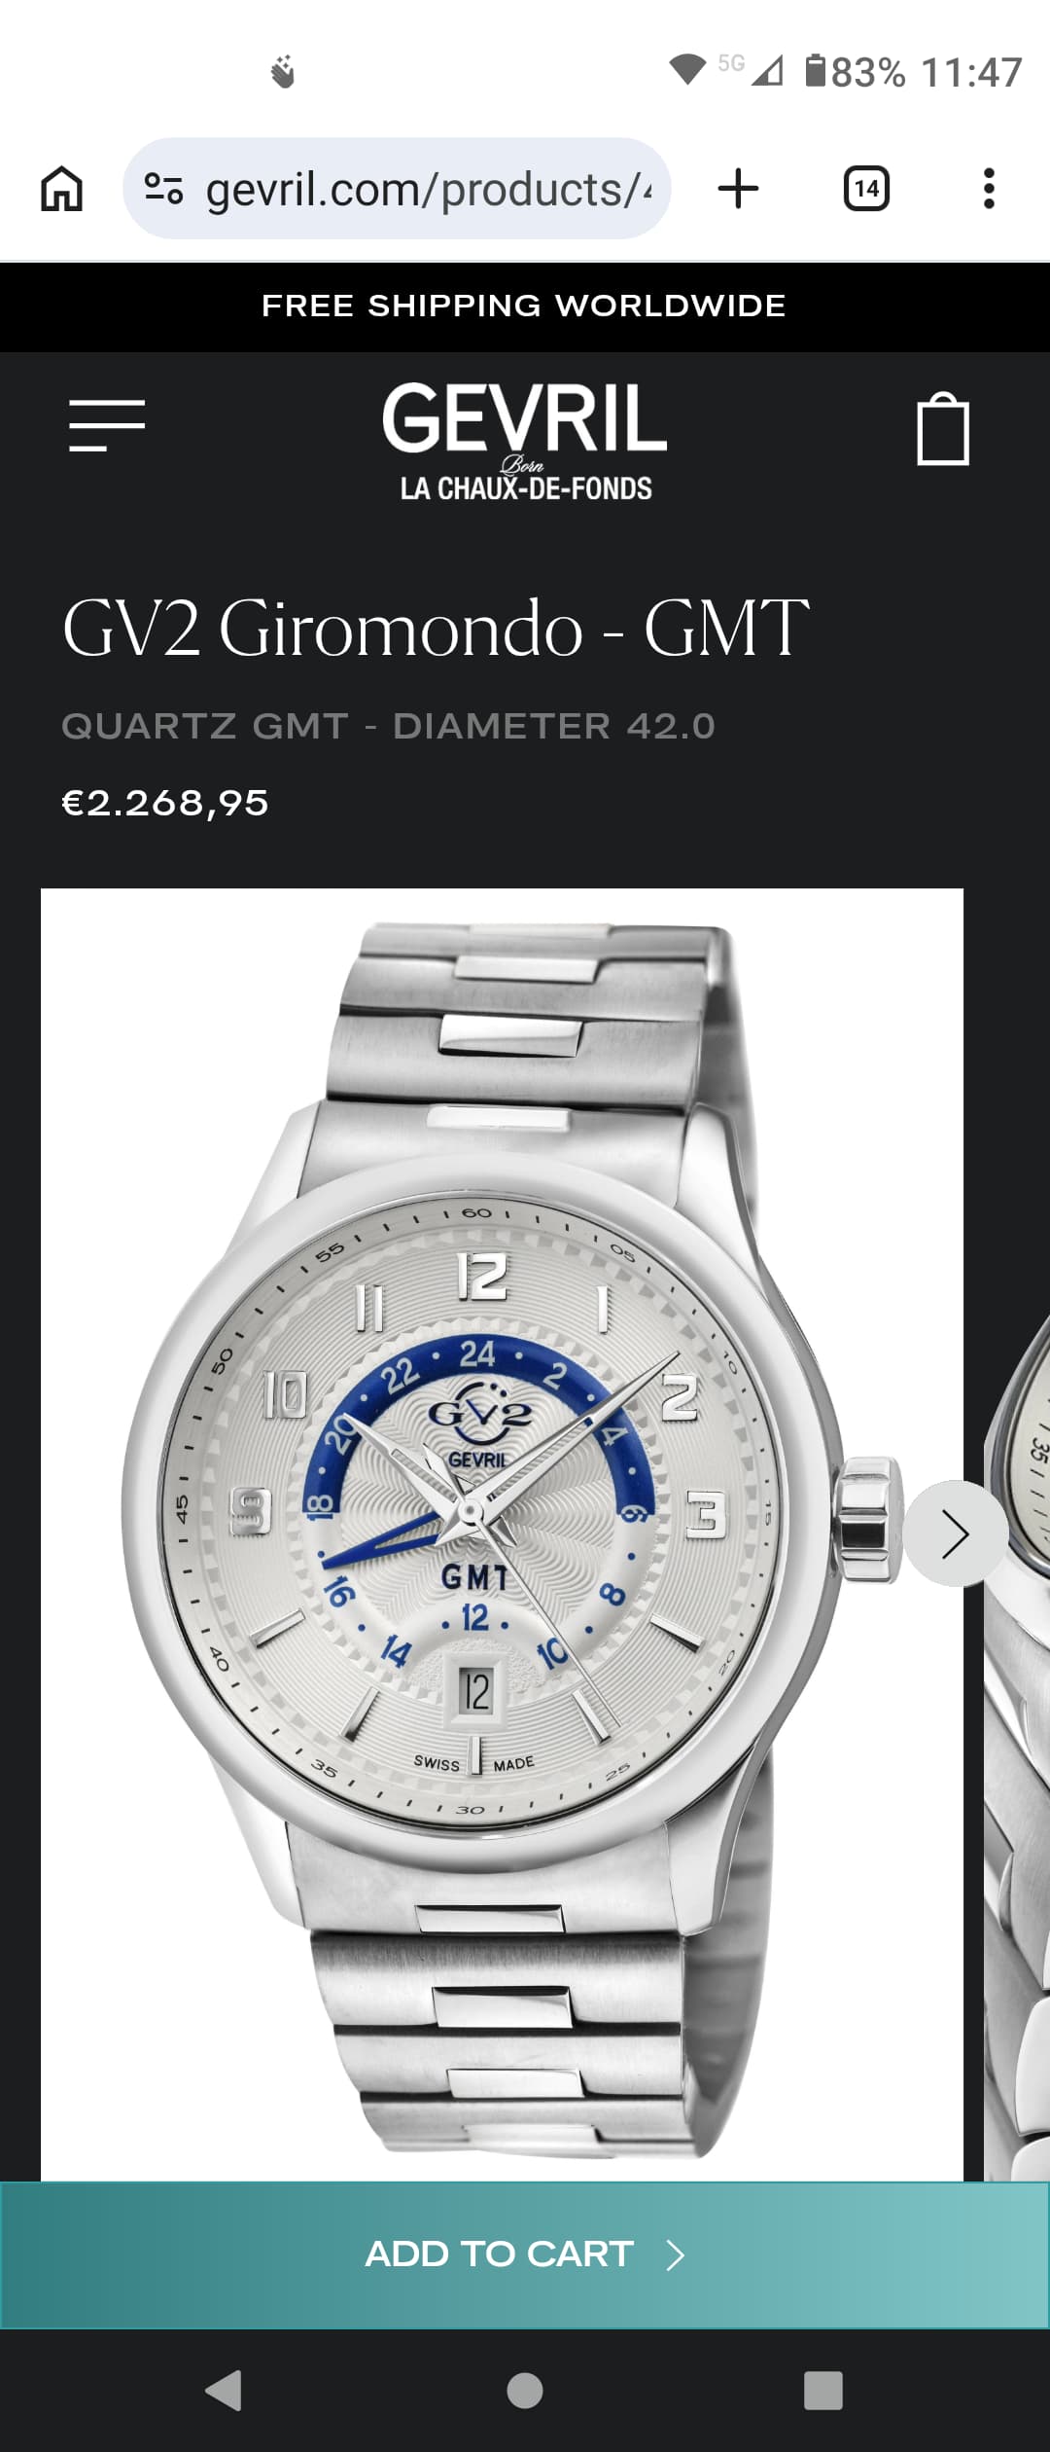The image size is (1050, 2452).
Task: Select the GV2 Giromondo - GMT title
Action: pos(436,629)
